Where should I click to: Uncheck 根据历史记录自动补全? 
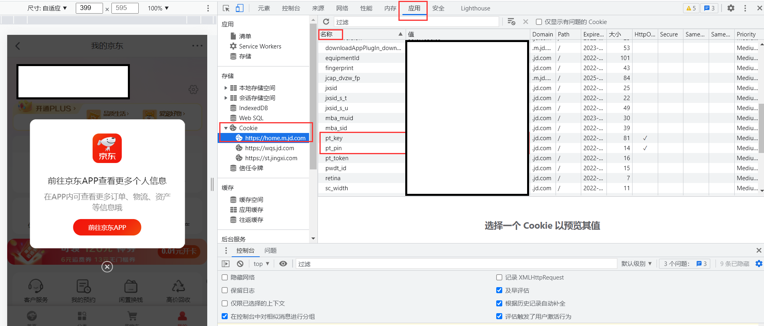pyautogui.click(x=499, y=303)
